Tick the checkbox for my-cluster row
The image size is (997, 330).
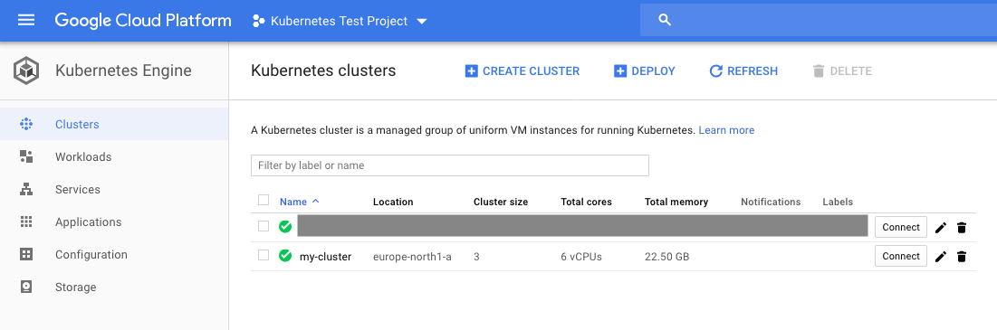264,255
